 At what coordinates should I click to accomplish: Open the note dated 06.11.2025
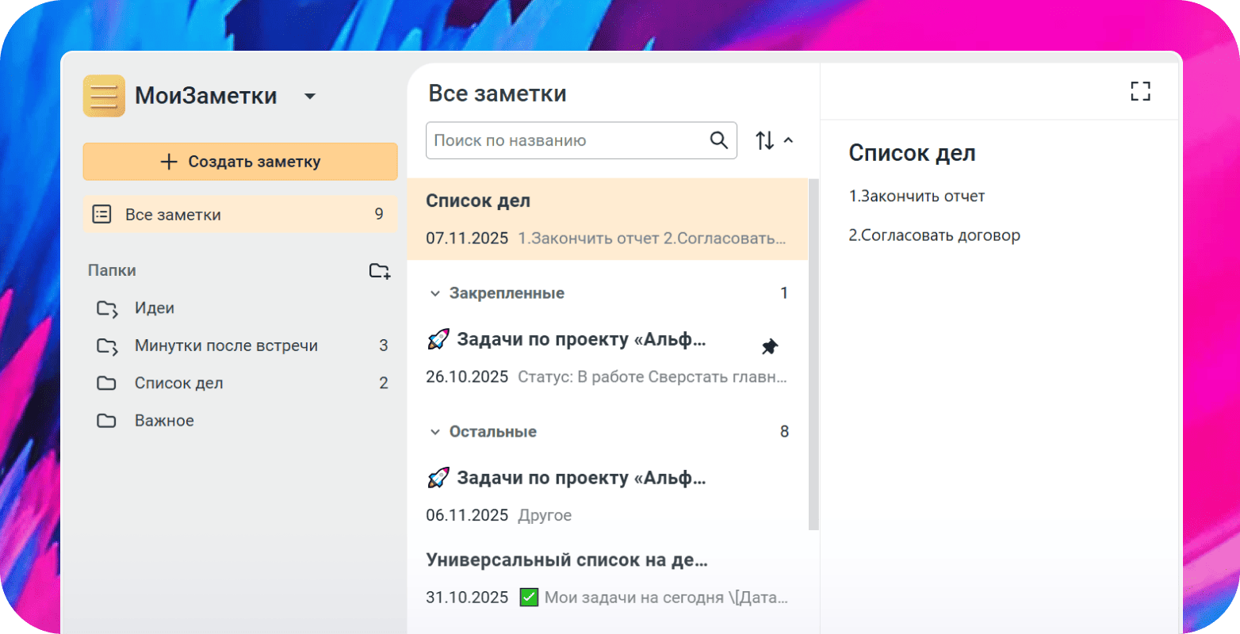pos(607,496)
